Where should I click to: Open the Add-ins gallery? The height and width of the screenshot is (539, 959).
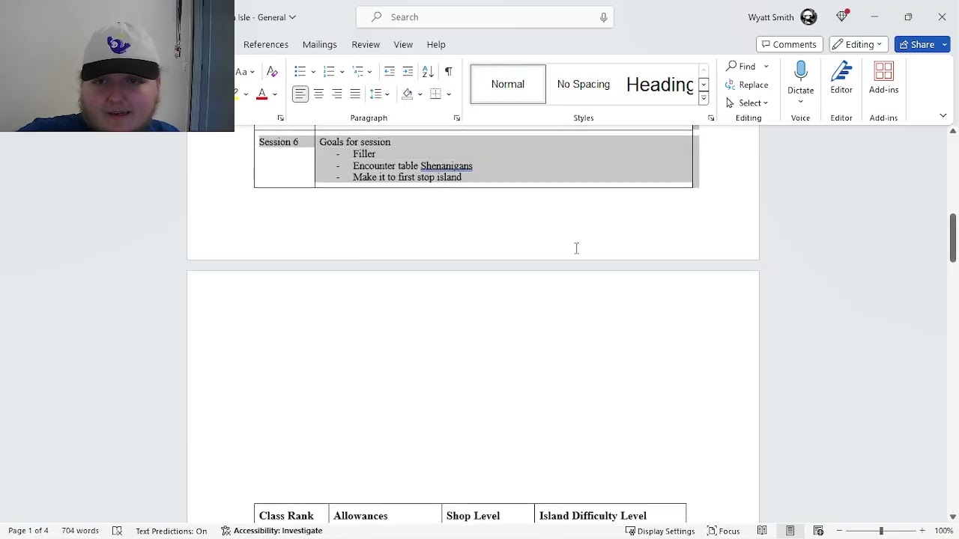coord(884,78)
